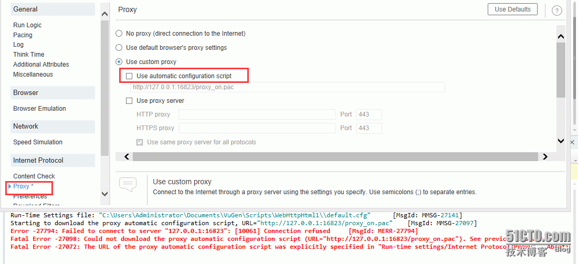Viewport: 578px width, 264px height.
Task: Click the Network section header
Action: coord(52,126)
